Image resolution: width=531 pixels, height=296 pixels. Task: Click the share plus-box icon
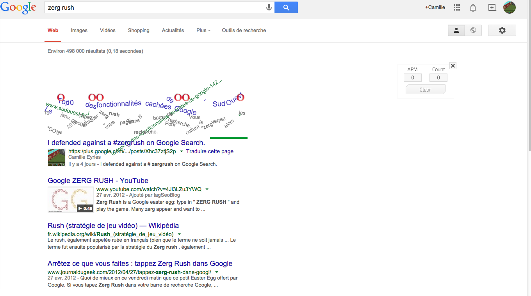point(492,7)
